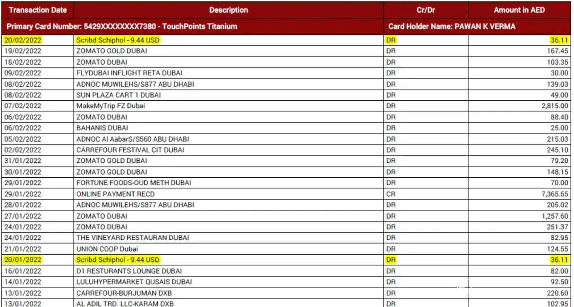Click THE VINEYARD RESTAURAN DUBAI entry
The width and height of the screenshot is (574, 307).
coord(133,238)
